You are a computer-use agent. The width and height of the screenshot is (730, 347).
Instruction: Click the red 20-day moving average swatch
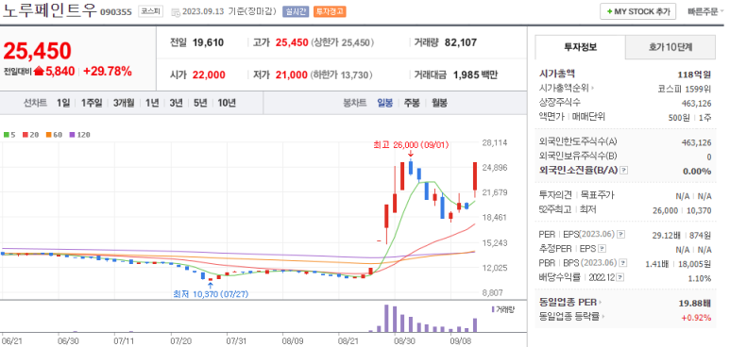(25, 135)
